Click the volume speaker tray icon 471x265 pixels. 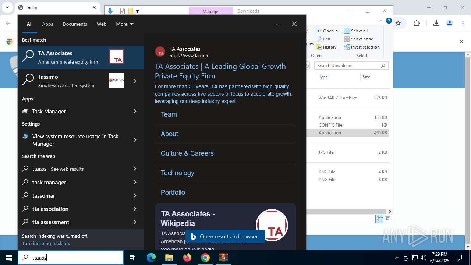coord(424,258)
